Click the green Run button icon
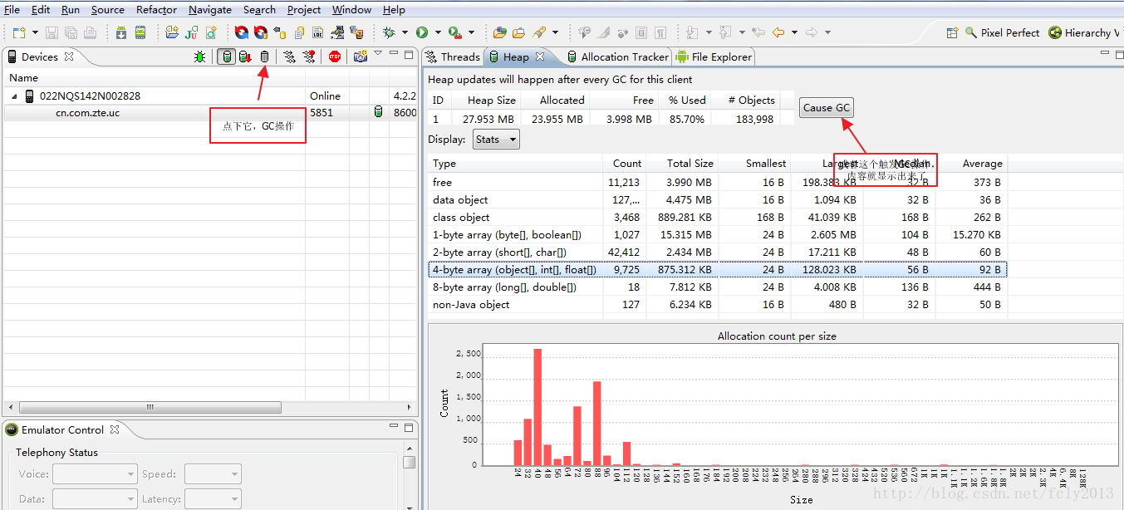Screen dimensions: 1124x510 click(x=422, y=33)
